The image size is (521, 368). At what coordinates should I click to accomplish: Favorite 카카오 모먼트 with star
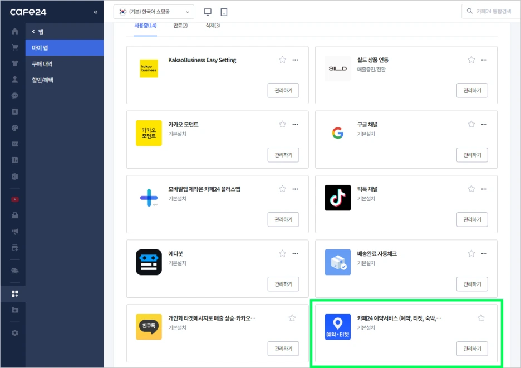click(x=282, y=124)
